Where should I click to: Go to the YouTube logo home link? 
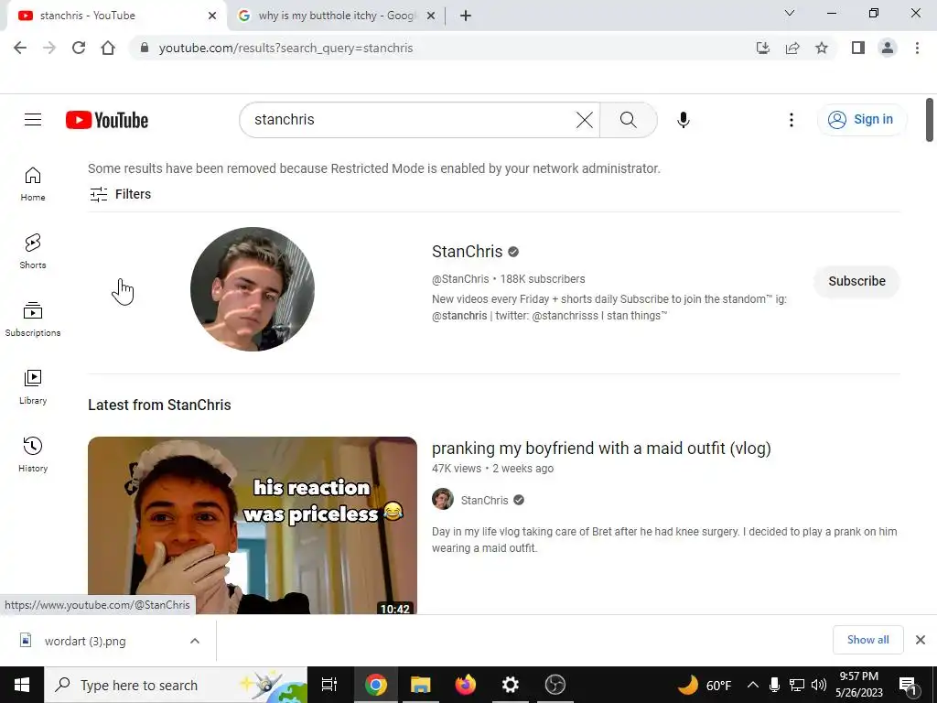(x=107, y=120)
